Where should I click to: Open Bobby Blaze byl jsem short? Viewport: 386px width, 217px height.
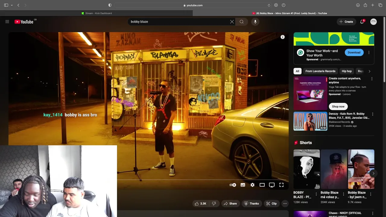361,169
